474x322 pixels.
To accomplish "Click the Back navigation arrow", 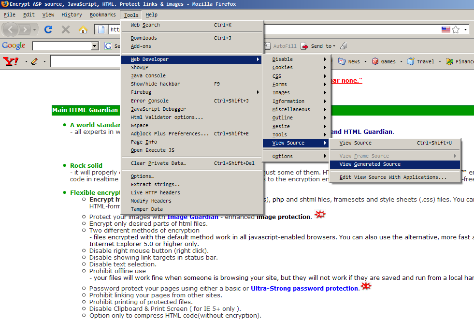I will (11, 29).
